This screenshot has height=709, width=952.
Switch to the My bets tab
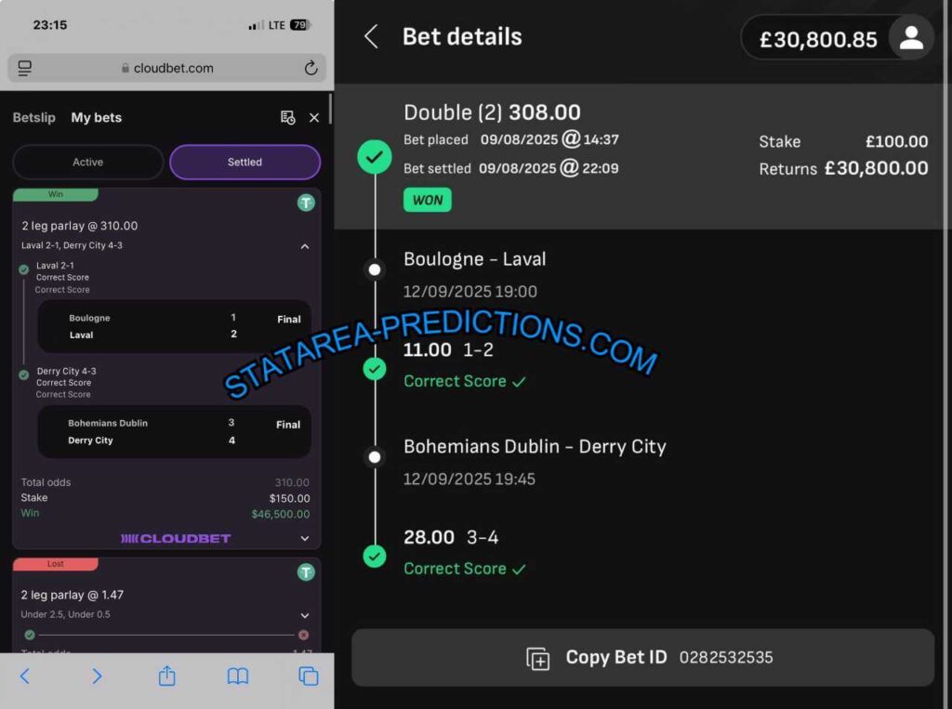pos(97,117)
